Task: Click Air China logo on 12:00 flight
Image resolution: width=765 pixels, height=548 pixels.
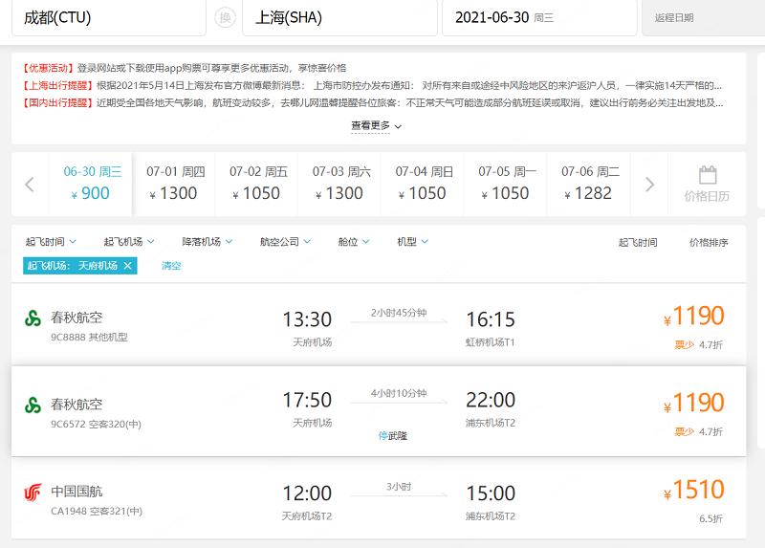Action: click(x=33, y=493)
